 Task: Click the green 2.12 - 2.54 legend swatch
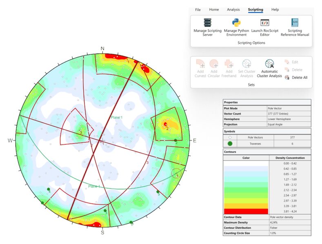tap(246, 190)
